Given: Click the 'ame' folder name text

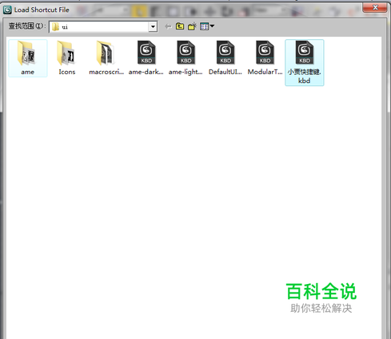Looking at the screenshot, I should coord(28,72).
